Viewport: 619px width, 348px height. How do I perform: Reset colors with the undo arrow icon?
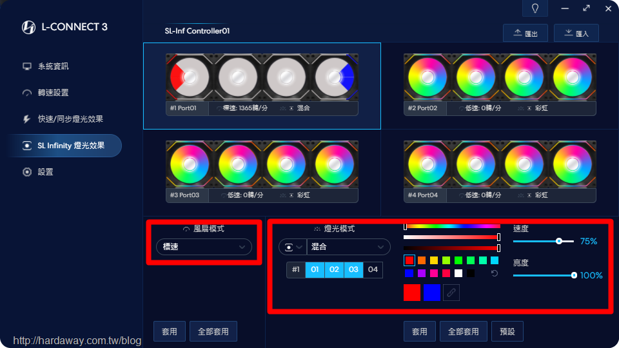pos(495,273)
